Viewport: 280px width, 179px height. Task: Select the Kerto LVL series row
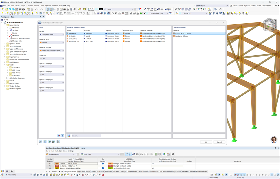click(x=118, y=36)
